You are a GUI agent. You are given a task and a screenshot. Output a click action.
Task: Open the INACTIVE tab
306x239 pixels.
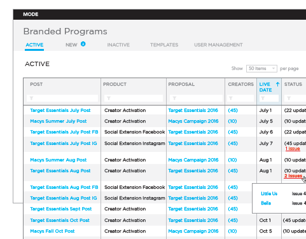(118, 45)
